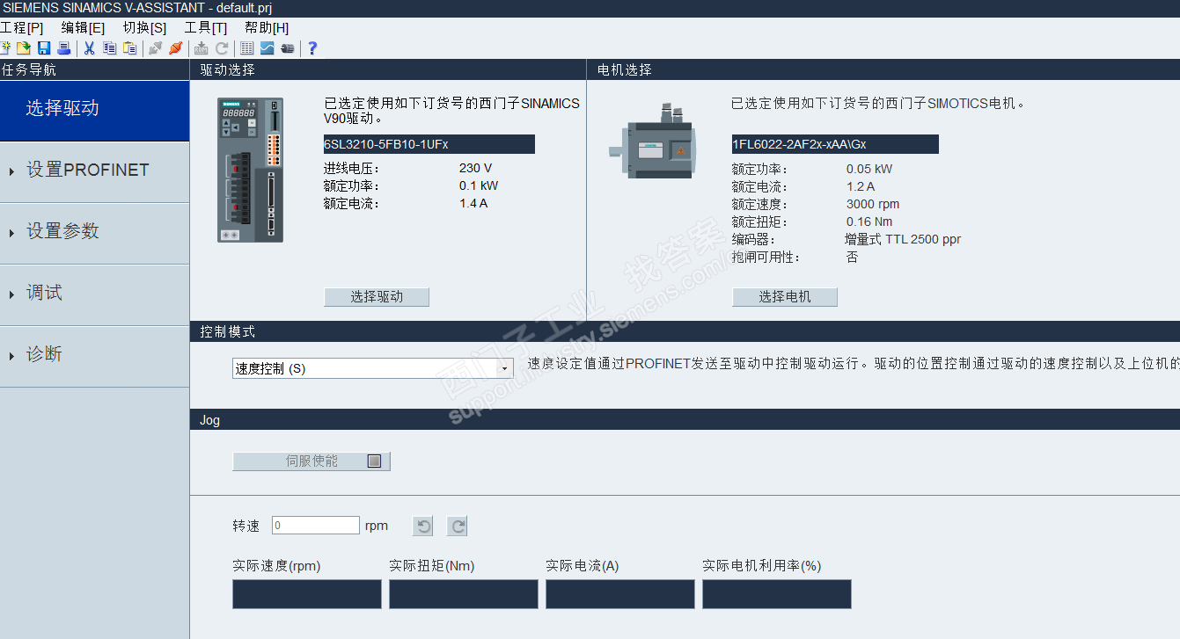Jog clockwise with right rotation icon
The image size is (1180, 639).
coord(458,526)
